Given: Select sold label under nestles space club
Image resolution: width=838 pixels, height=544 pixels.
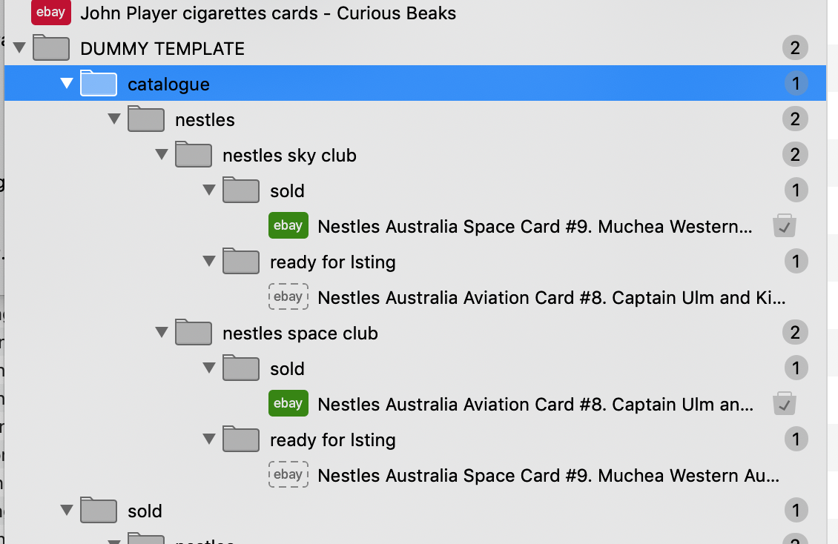Looking at the screenshot, I should tap(287, 368).
